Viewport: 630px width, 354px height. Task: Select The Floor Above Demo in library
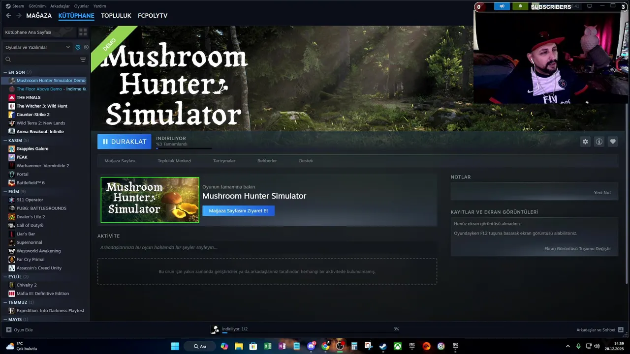(48, 89)
